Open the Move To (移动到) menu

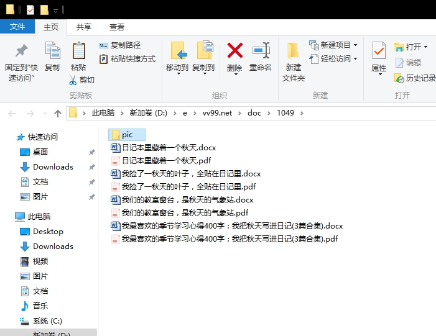[x=177, y=59]
